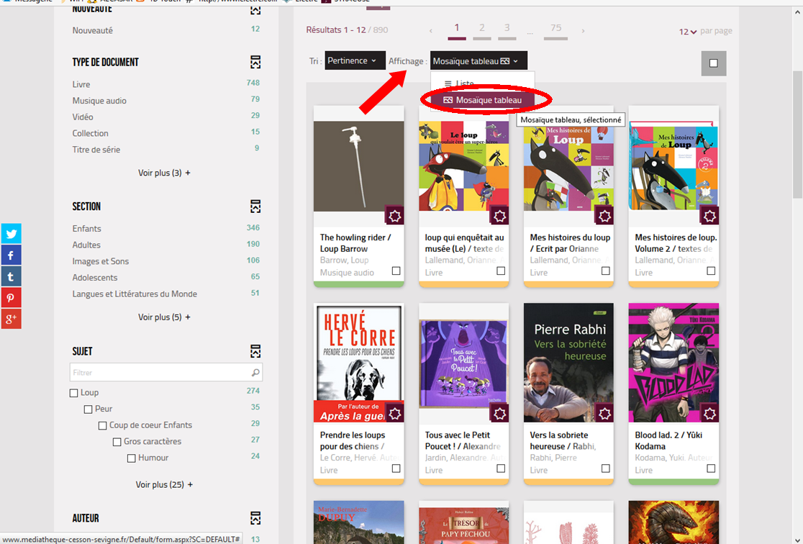Filter by Images et Sons section
The height and width of the screenshot is (544, 803).
(x=101, y=261)
